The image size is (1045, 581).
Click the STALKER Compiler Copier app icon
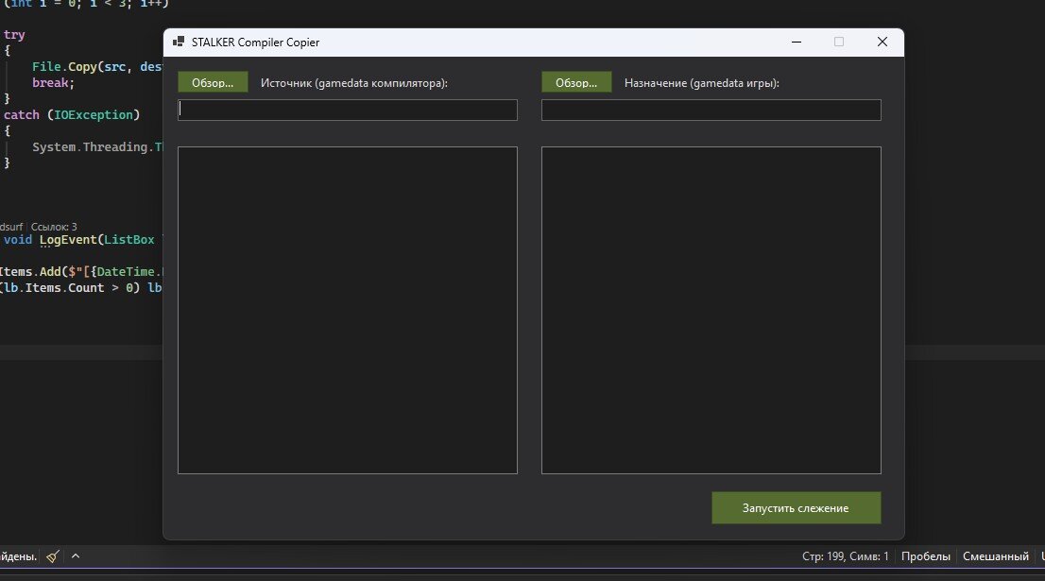point(178,42)
